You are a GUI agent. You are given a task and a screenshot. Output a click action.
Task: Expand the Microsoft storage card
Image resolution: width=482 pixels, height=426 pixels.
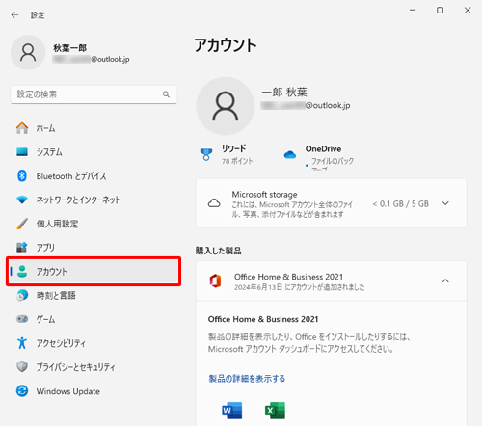click(x=445, y=203)
